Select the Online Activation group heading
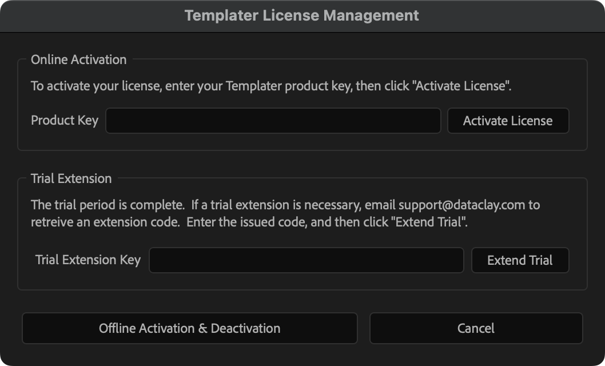 [x=78, y=59]
